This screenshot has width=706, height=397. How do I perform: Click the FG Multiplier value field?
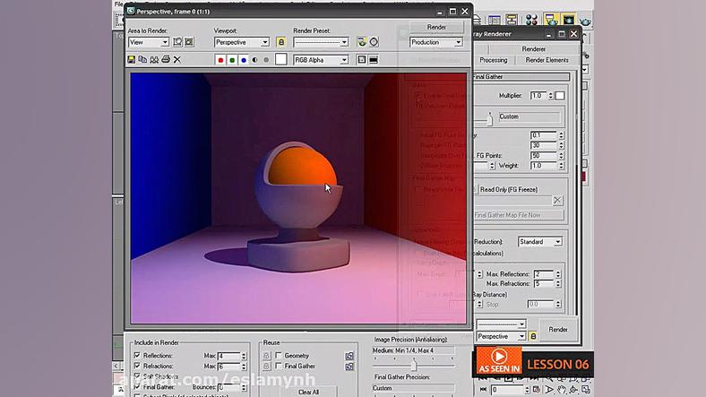click(x=538, y=95)
